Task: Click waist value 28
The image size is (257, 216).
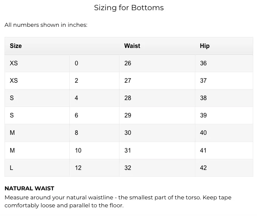Action: (x=128, y=98)
